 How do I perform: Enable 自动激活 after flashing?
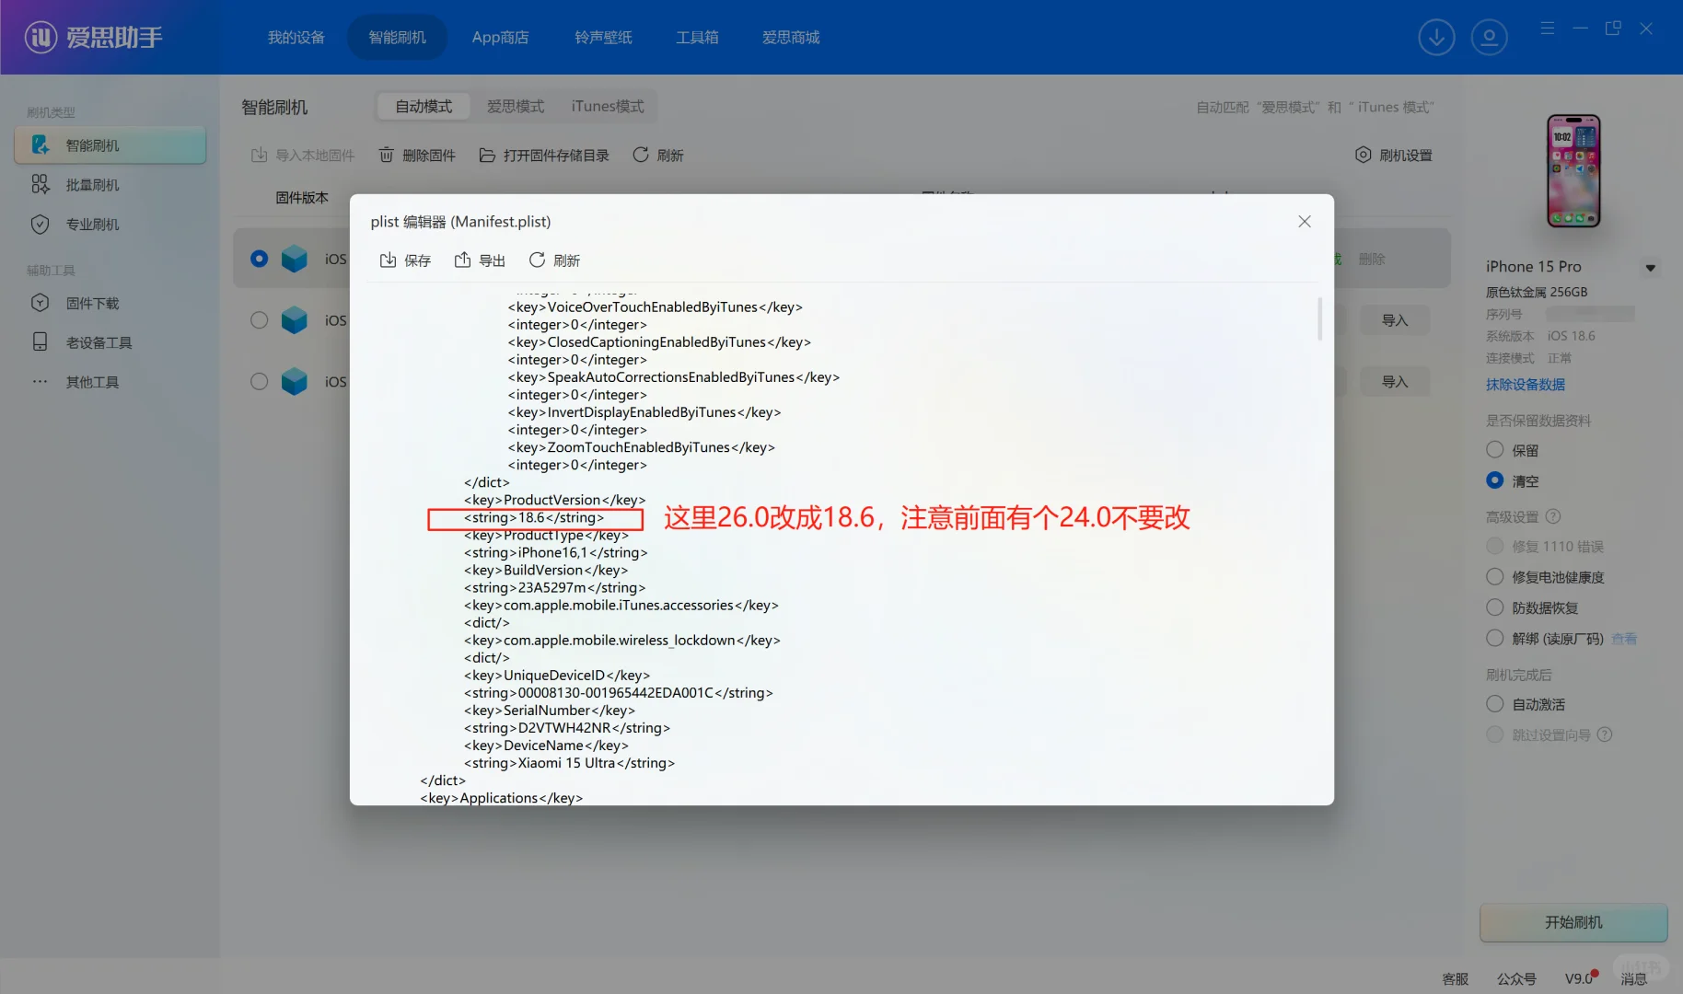[1494, 703]
